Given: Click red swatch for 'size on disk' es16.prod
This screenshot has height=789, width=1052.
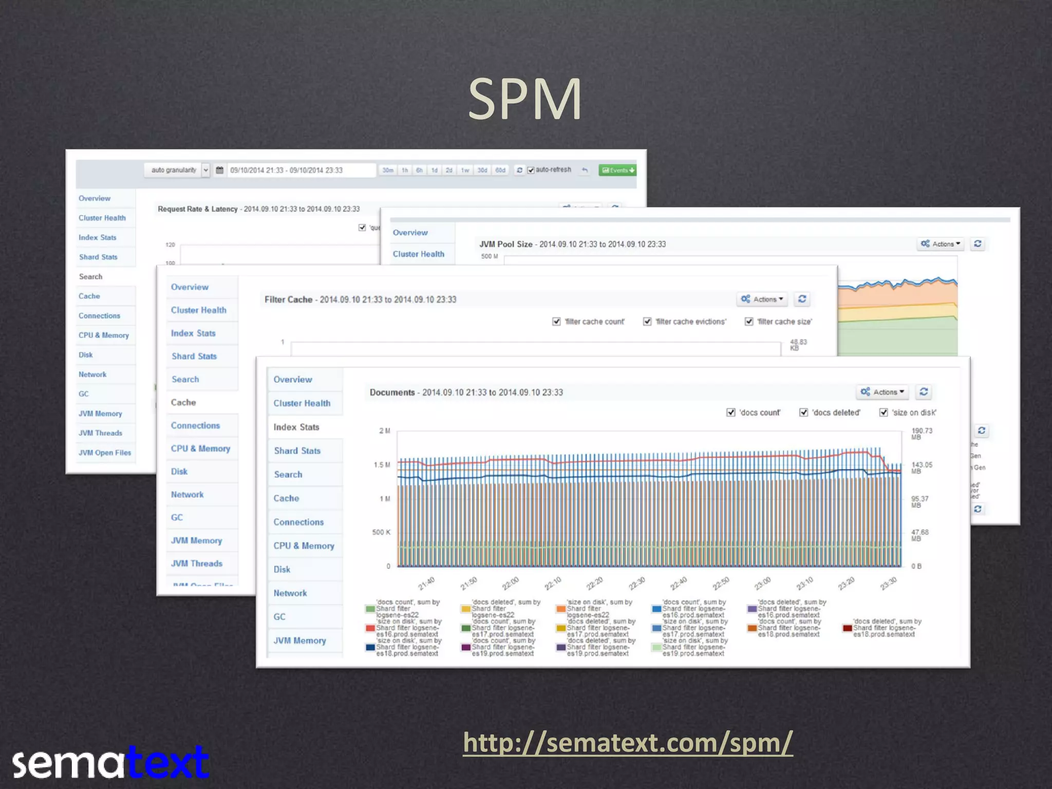Looking at the screenshot, I should pyautogui.click(x=370, y=628).
